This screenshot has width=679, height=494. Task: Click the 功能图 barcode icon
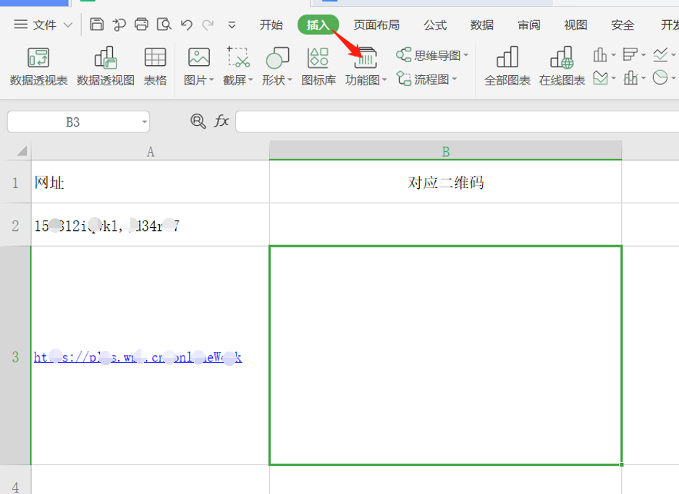[x=366, y=58]
